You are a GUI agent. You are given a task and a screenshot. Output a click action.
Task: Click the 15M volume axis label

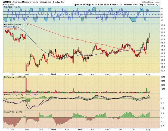pyautogui.click(x=163, y=81)
